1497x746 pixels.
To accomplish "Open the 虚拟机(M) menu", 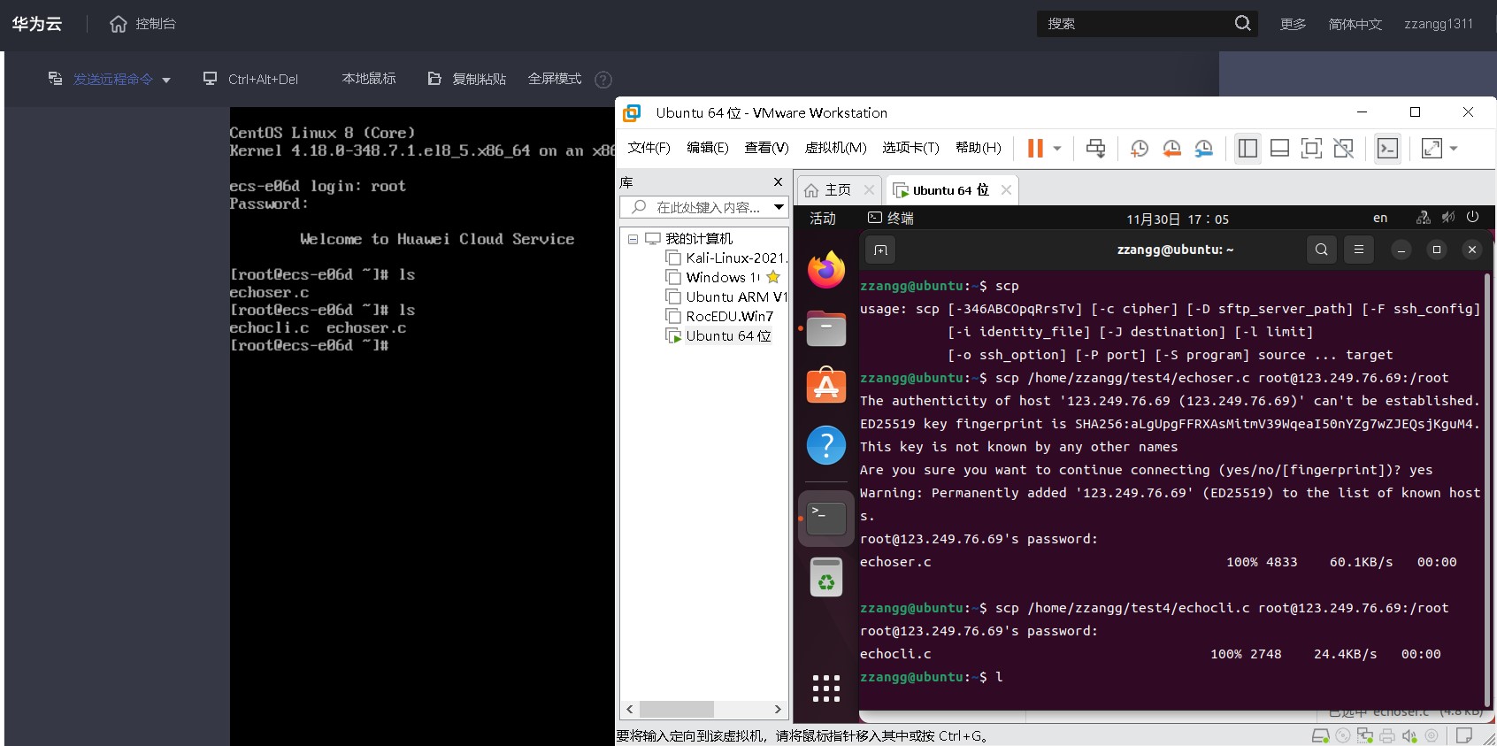I will [835, 148].
